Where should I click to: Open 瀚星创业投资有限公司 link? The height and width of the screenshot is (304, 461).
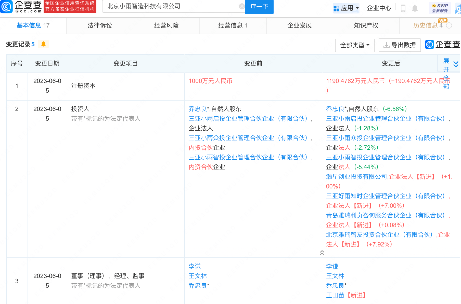pos(356,177)
